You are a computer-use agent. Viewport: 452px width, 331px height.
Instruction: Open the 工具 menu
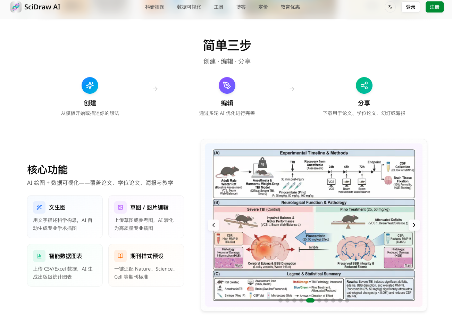219,7
